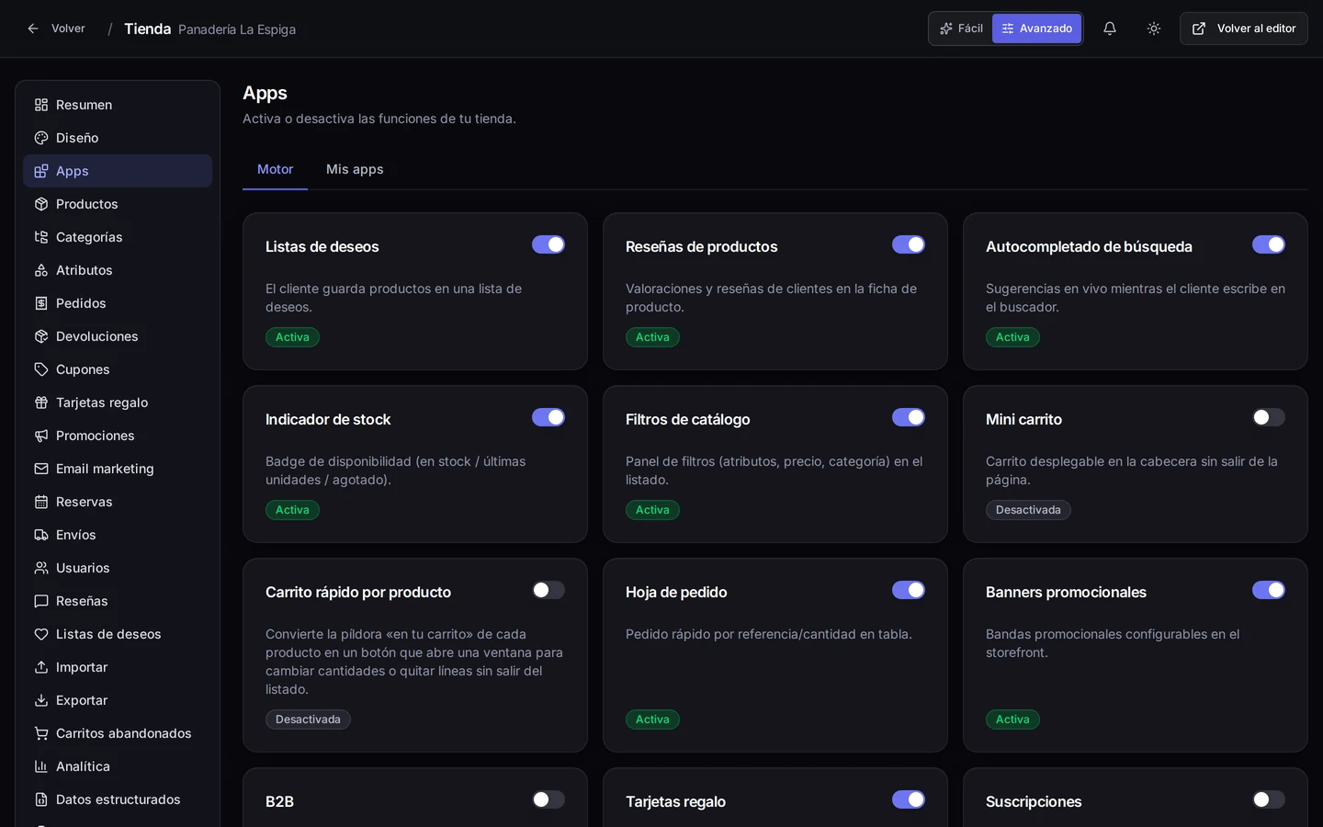
Task: Click the Tarjetas regalo gift icon in sidebar
Action: coord(41,402)
